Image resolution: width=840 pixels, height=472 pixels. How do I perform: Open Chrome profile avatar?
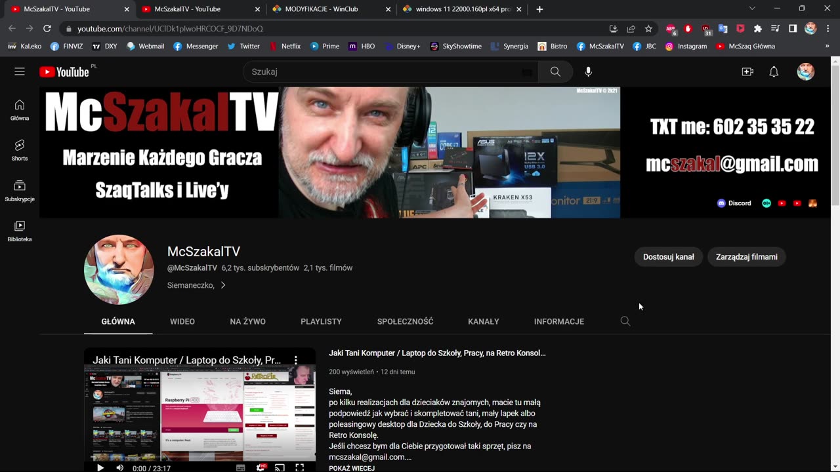click(x=810, y=28)
